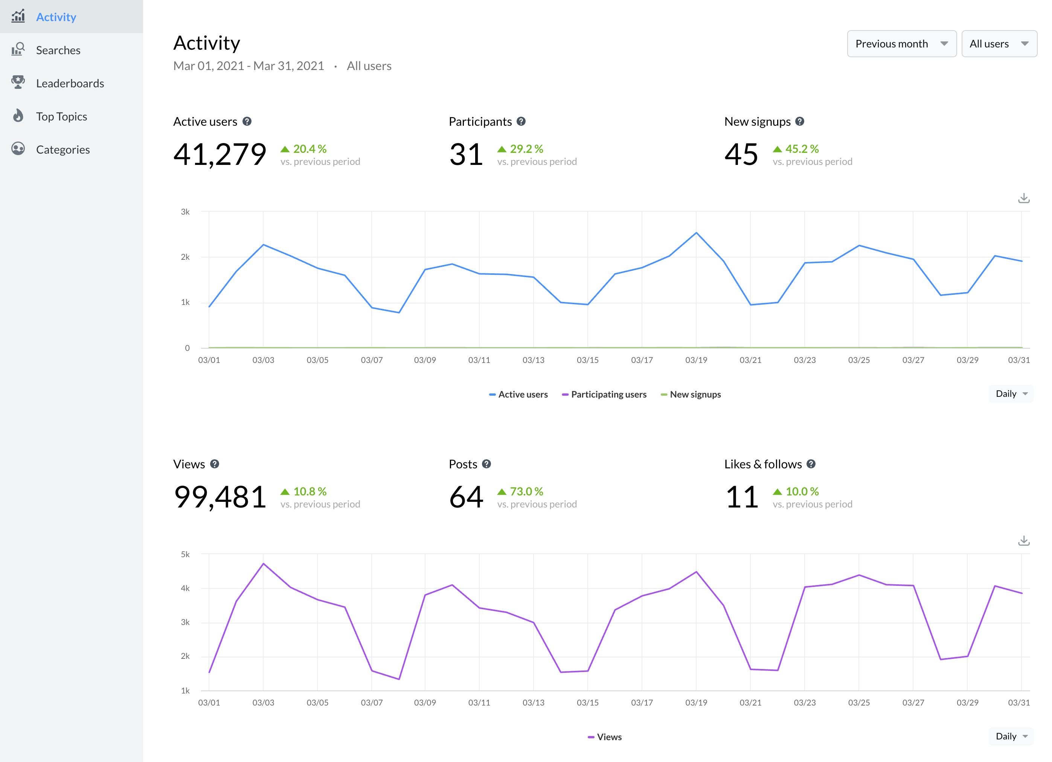The width and height of the screenshot is (1052, 762).
Task: Click help icon beside Participants
Action: click(x=521, y=122)
